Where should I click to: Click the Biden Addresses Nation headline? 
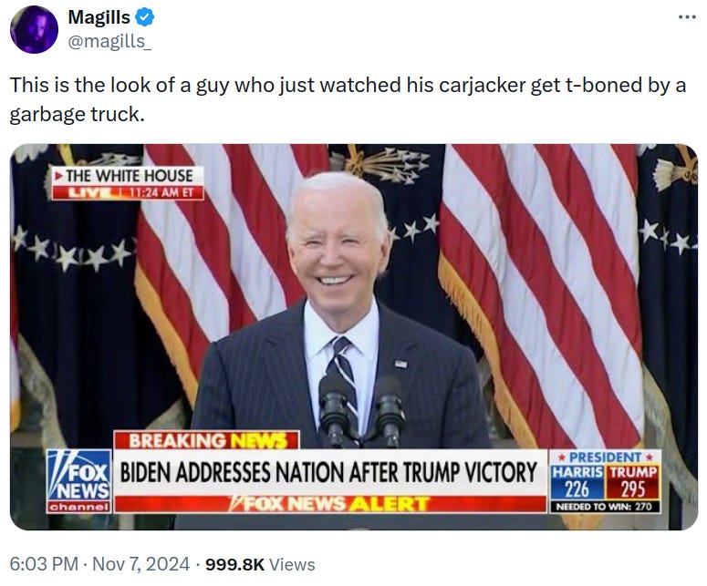[329, 471]
